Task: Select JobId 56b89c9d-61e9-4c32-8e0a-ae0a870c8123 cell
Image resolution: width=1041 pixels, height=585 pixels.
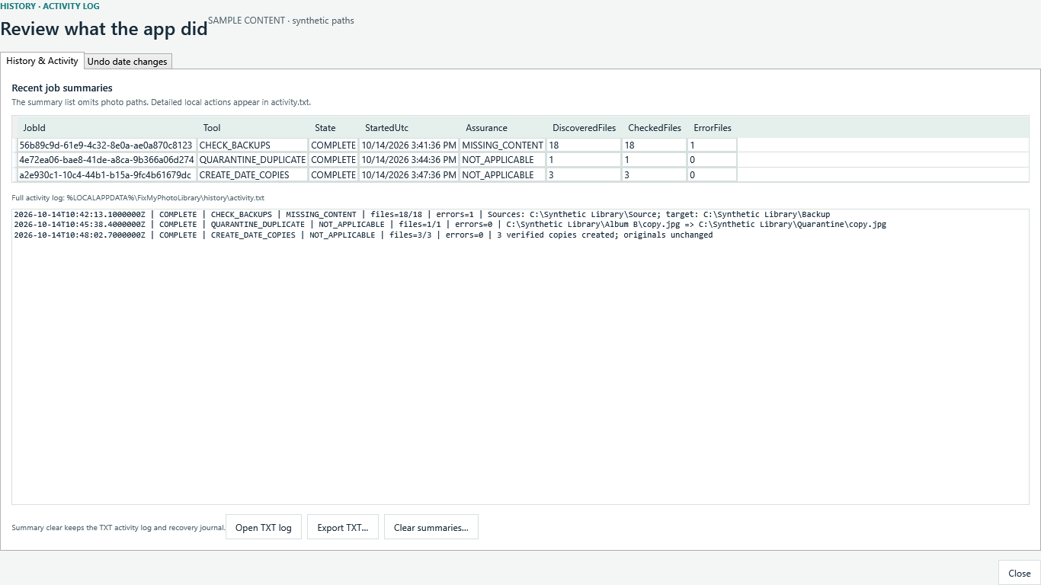Action: point(107,145)
